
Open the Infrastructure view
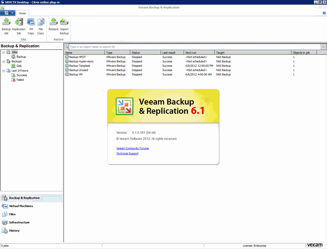[31, 222]
